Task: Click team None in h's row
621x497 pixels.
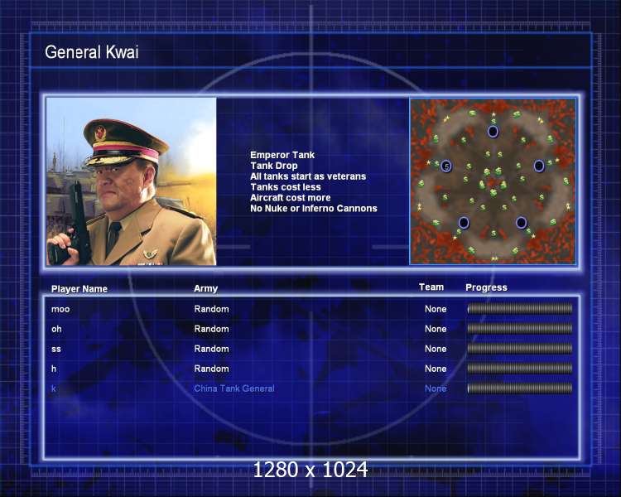Action: [x=436, y=369]
